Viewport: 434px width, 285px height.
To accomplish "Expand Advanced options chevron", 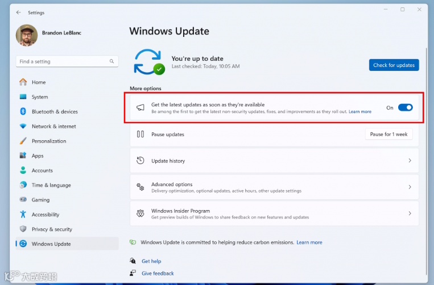I will [x=410, y=187].
